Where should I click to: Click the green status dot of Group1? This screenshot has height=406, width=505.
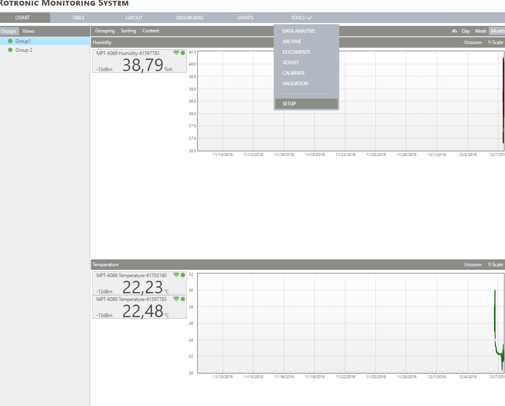click(x=11, y=41)
